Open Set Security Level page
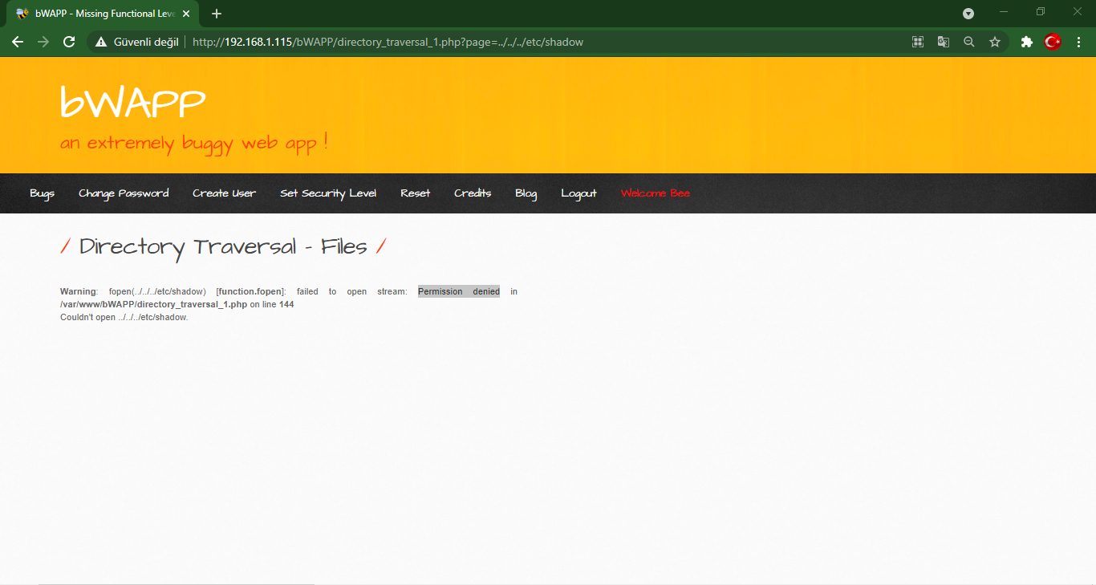The image size is (1096, 585). click(x=328, y=193)
